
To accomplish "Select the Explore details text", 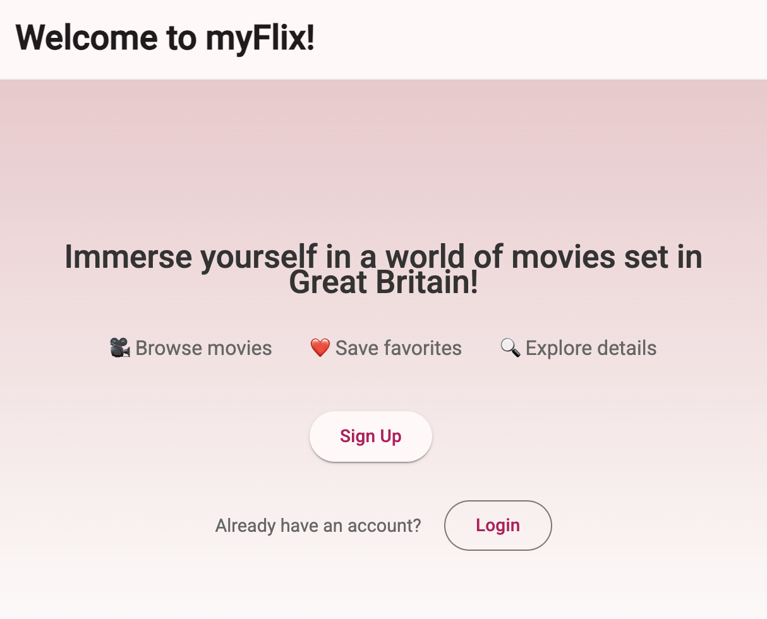I will click(x=591, y=347).
